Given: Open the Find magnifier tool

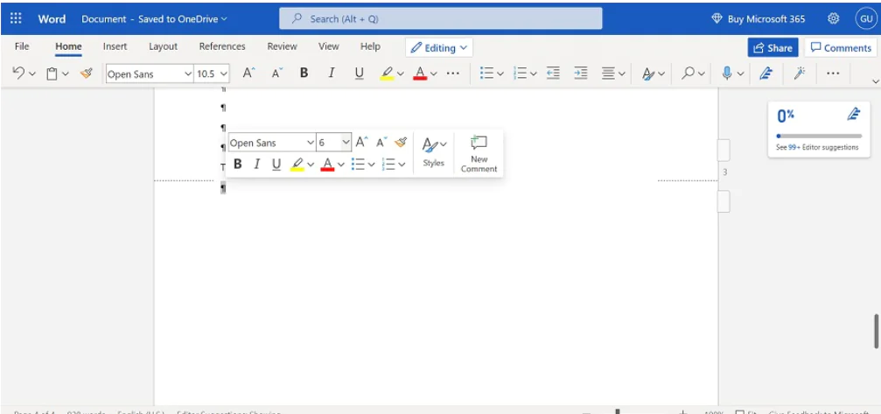Looking at the screenshot, I should pos(688,73).
